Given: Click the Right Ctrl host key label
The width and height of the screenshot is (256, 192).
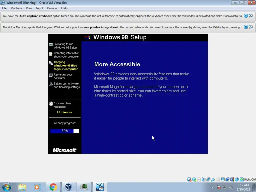Looking at the screenshot, I should [x=250, y=179].
